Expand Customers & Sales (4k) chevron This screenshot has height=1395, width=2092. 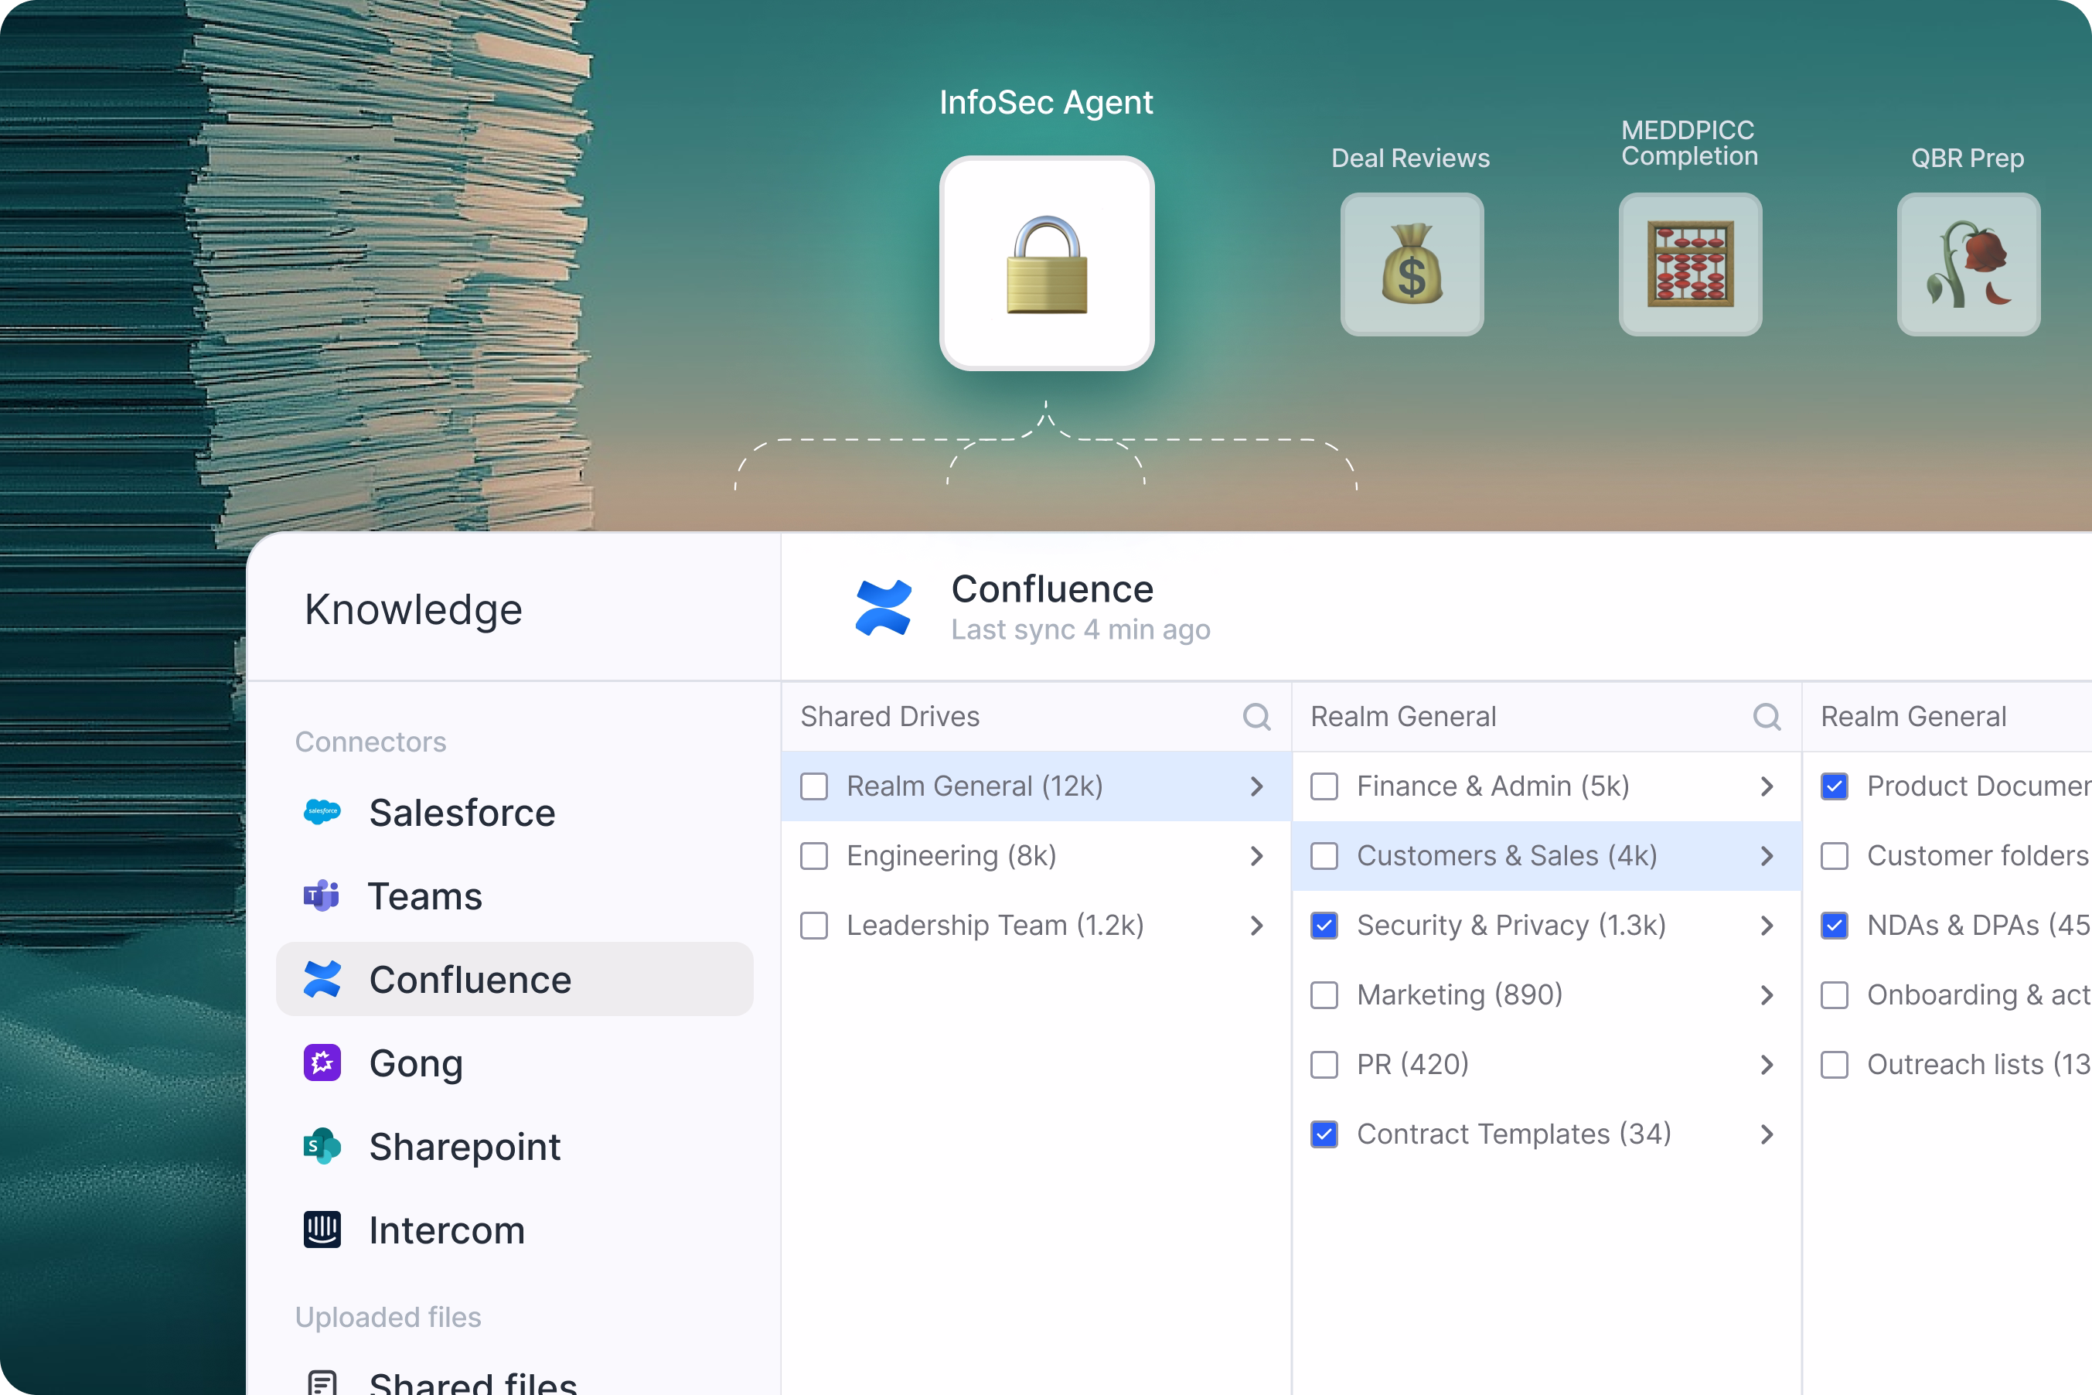point(1767,856)
